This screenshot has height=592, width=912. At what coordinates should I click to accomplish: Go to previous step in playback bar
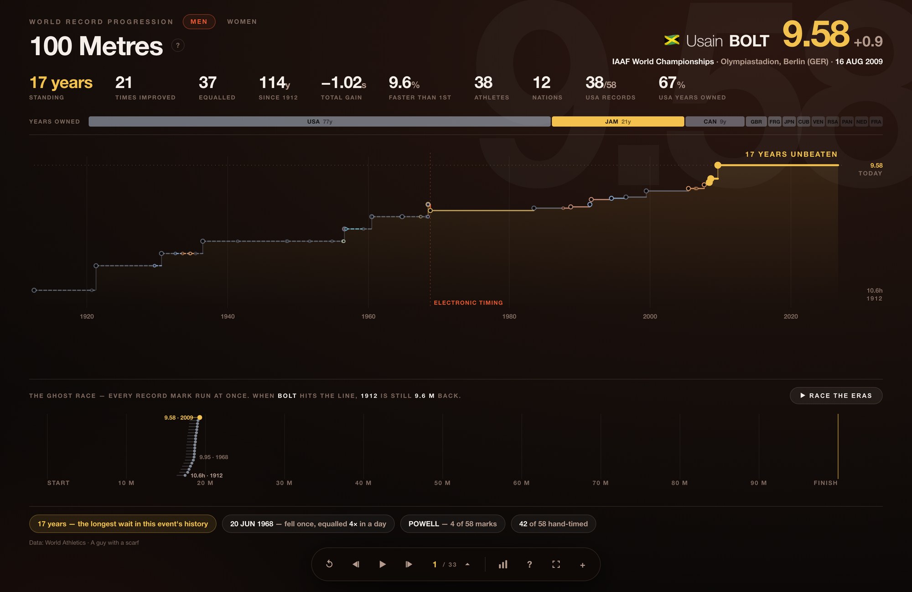coord(356,564)
